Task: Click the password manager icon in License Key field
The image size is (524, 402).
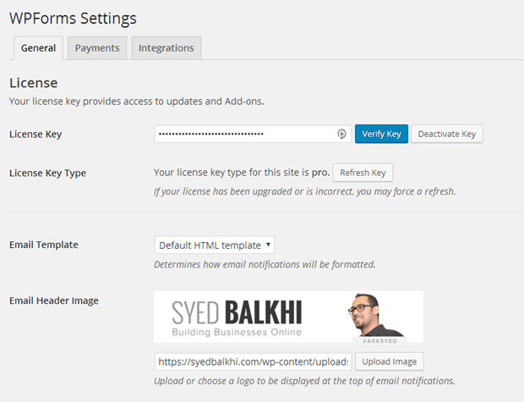Action: (341, 134)
